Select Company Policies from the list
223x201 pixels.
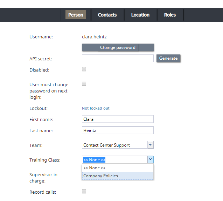118,176
